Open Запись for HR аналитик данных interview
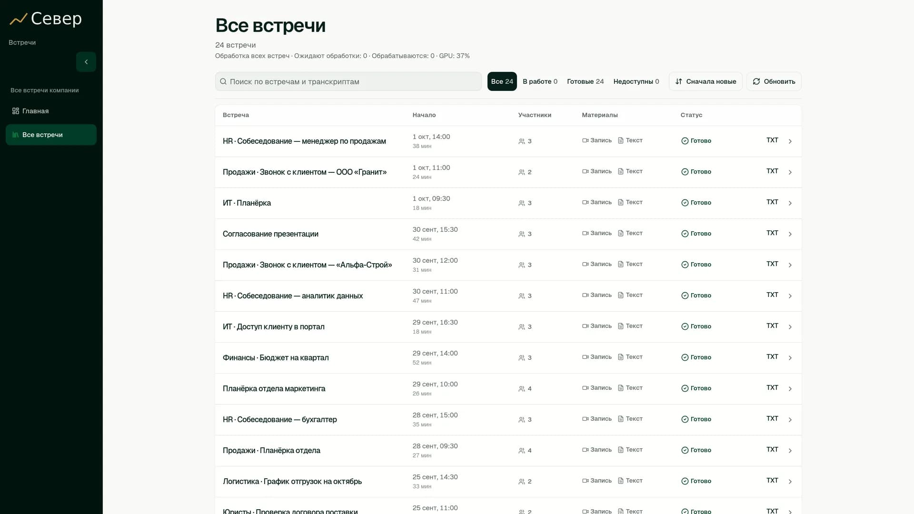This screenshot has width=914, height=514. tap(597, 295)
